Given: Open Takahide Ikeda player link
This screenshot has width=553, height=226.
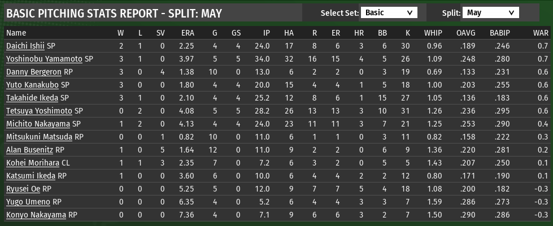Looking at the screenshot, I should [32, 98].
